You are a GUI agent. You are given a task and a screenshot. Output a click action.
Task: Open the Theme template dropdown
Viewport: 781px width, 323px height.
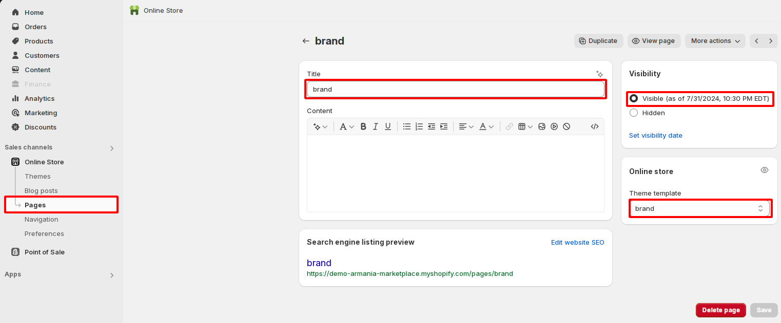[x=699, y=208]
